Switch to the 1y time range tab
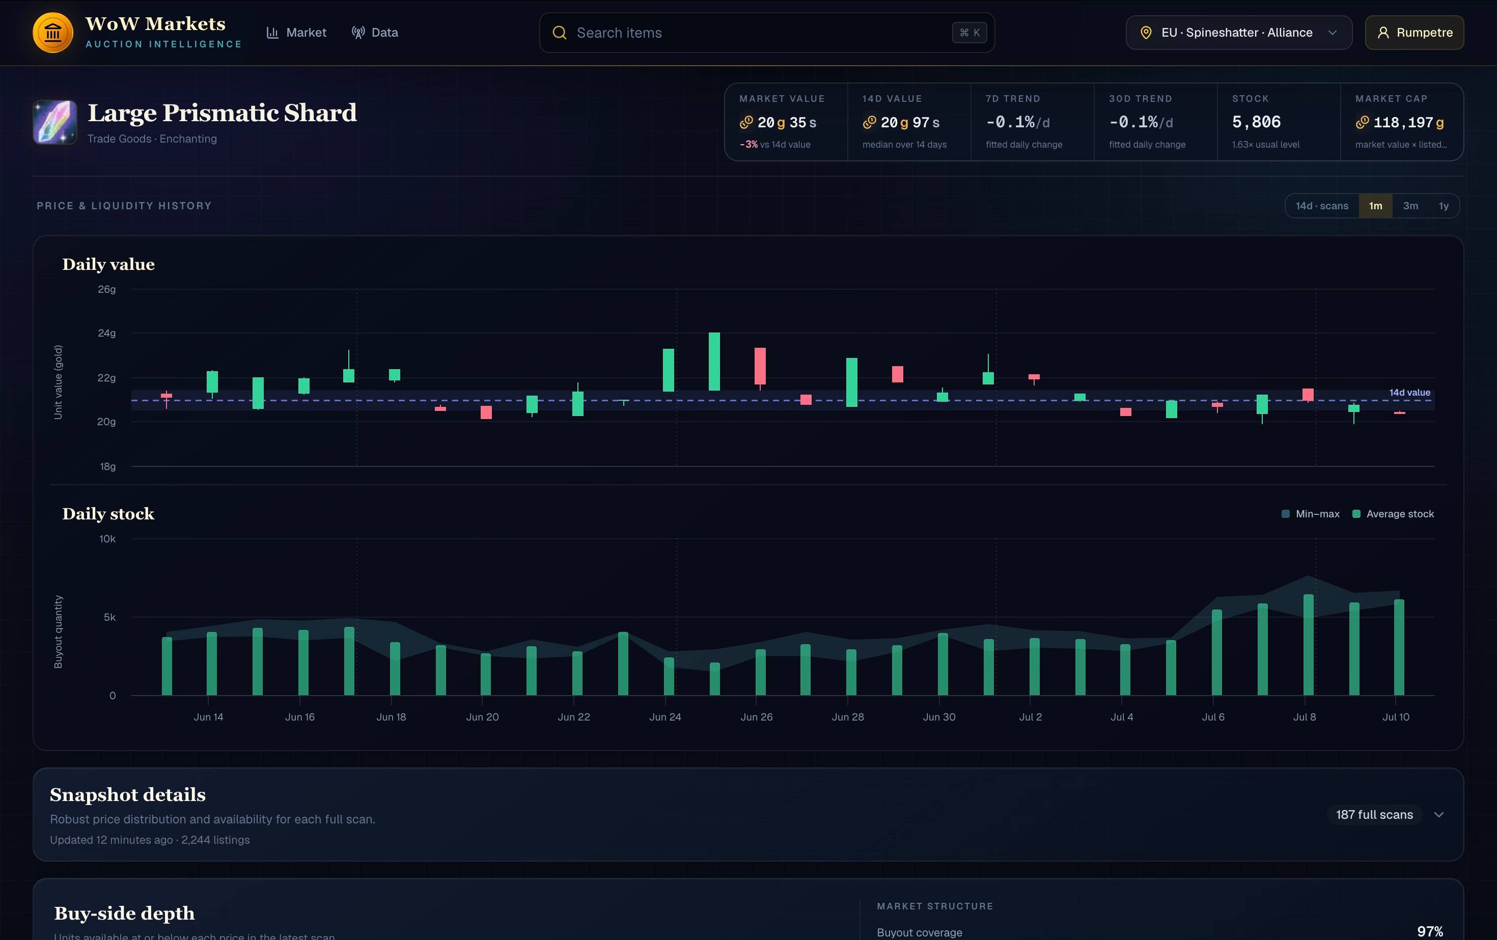Screen dimensions: 1497x940 [1444, 206]
